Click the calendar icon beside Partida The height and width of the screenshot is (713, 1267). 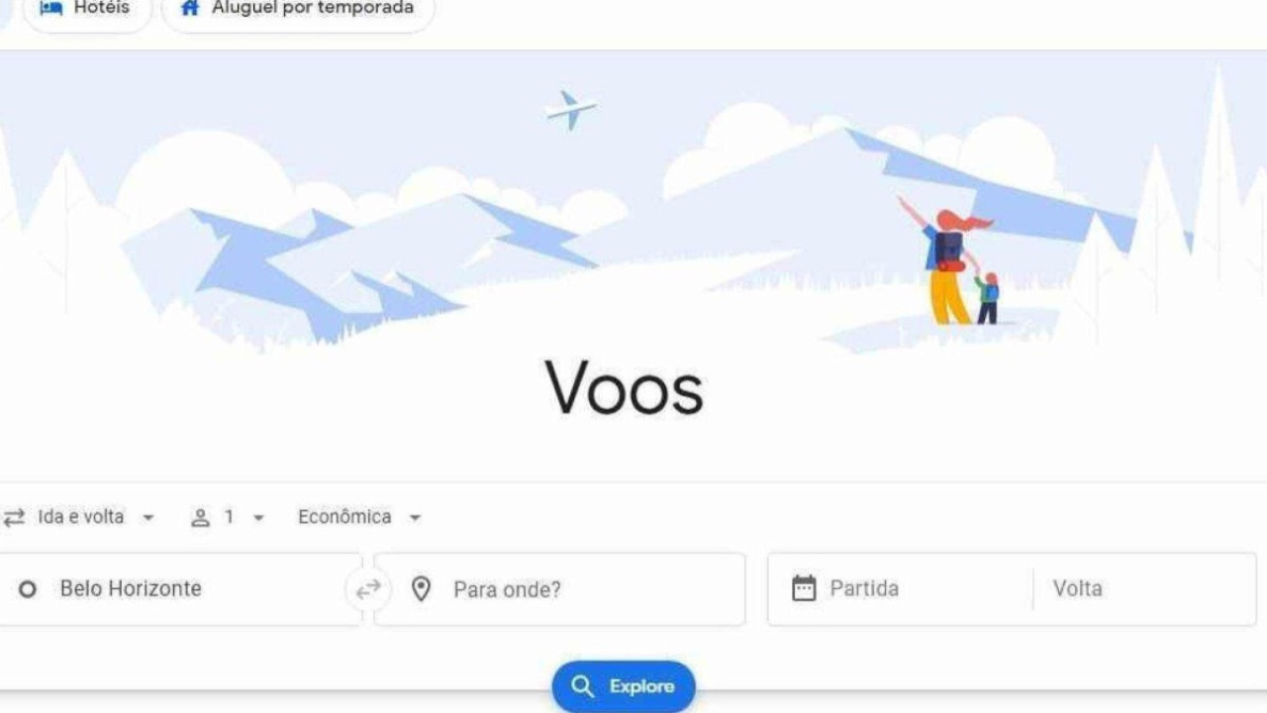pos(804,588)
